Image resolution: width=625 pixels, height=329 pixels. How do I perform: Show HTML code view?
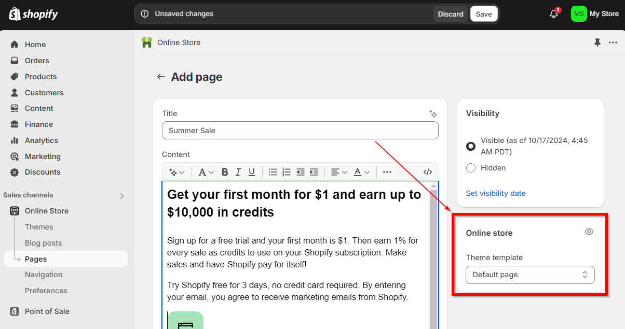pos(428,172)
